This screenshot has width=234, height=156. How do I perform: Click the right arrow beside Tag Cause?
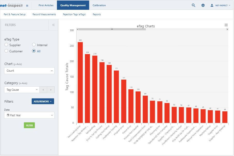51,89
